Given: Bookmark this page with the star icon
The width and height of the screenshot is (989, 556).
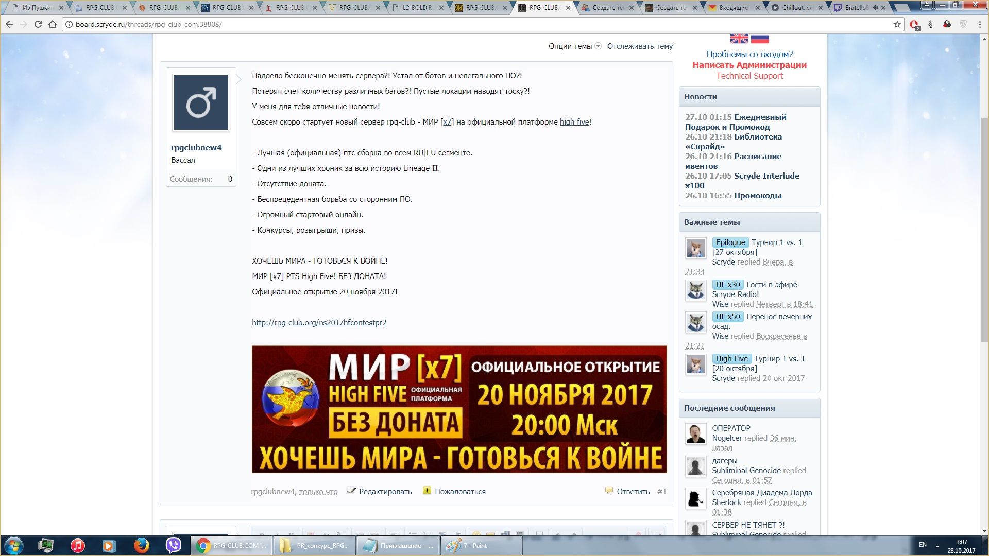Looking at the screenshot, I should click(x=897, y=24).
